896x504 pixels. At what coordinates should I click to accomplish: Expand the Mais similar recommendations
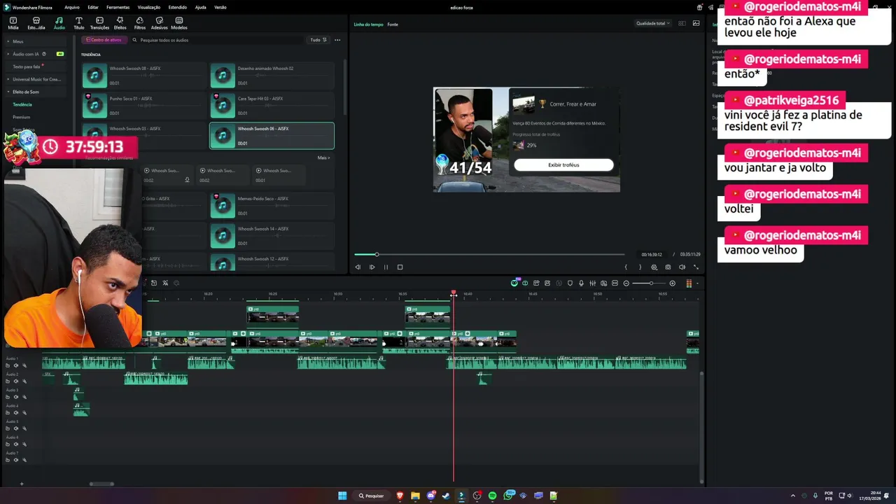coord(323,157)
